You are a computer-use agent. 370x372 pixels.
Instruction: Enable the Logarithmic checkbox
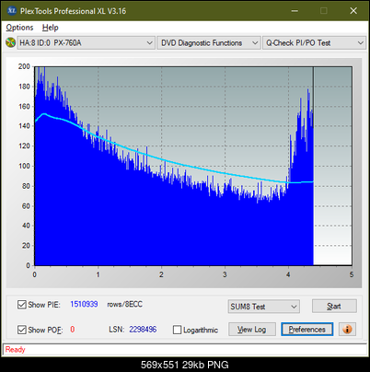point(177,330)
